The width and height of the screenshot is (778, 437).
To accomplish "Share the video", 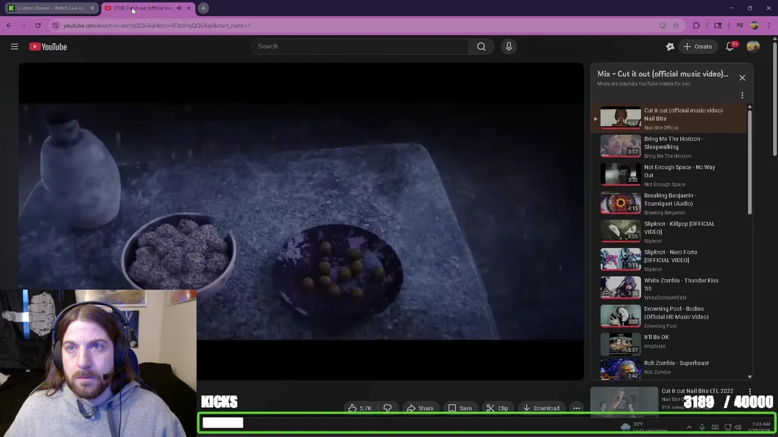I will 420,408.
